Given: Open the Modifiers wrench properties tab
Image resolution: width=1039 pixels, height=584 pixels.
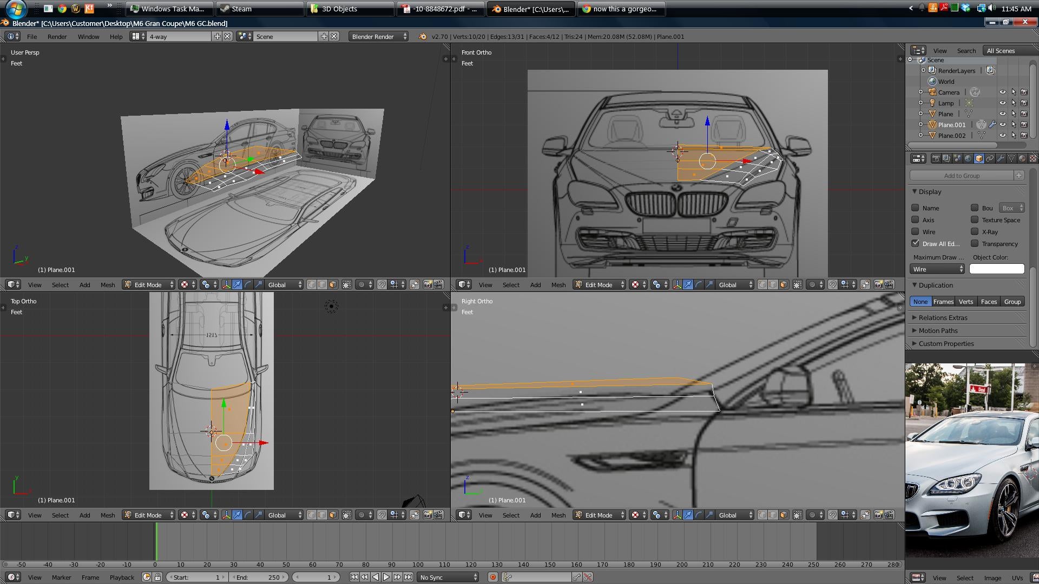Looking at the screenshot, I should 1001,158.
